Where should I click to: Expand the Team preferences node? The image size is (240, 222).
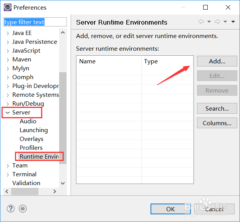coord(8,166)
